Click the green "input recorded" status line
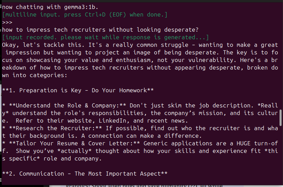This screenshot has width=283, height=187. [x=105, y=37]
